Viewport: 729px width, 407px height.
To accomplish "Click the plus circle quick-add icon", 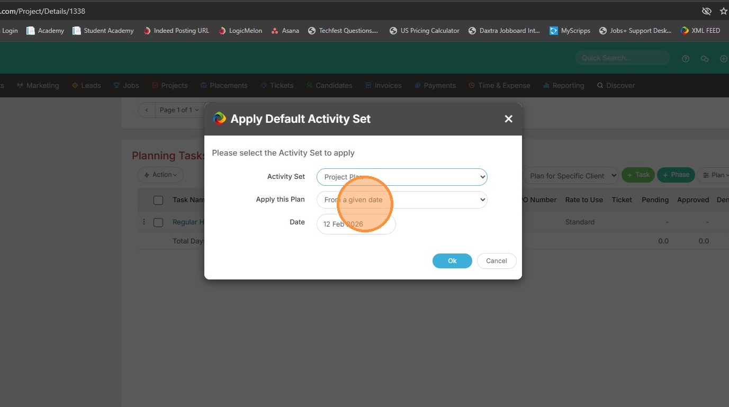I will pyautogui.click(x=724, y=59).
